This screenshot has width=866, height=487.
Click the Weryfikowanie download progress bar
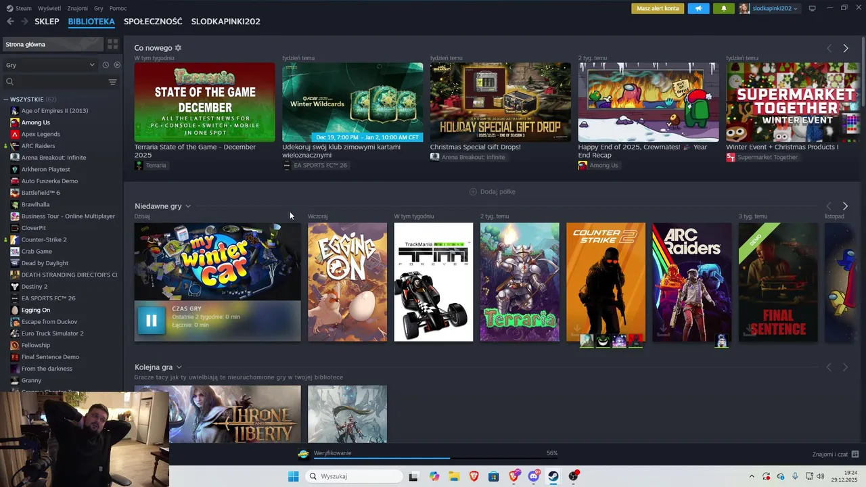point(436,458)
